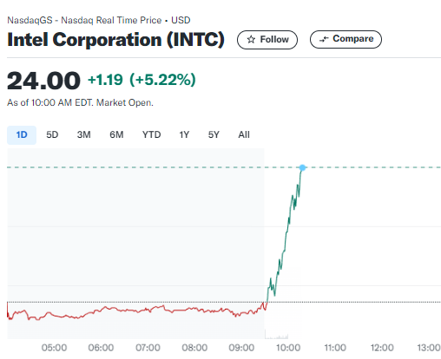Click the 10:00 time axis label

288,348
